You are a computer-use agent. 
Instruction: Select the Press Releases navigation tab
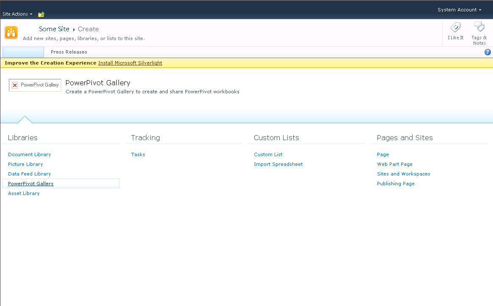pos(69,52)
